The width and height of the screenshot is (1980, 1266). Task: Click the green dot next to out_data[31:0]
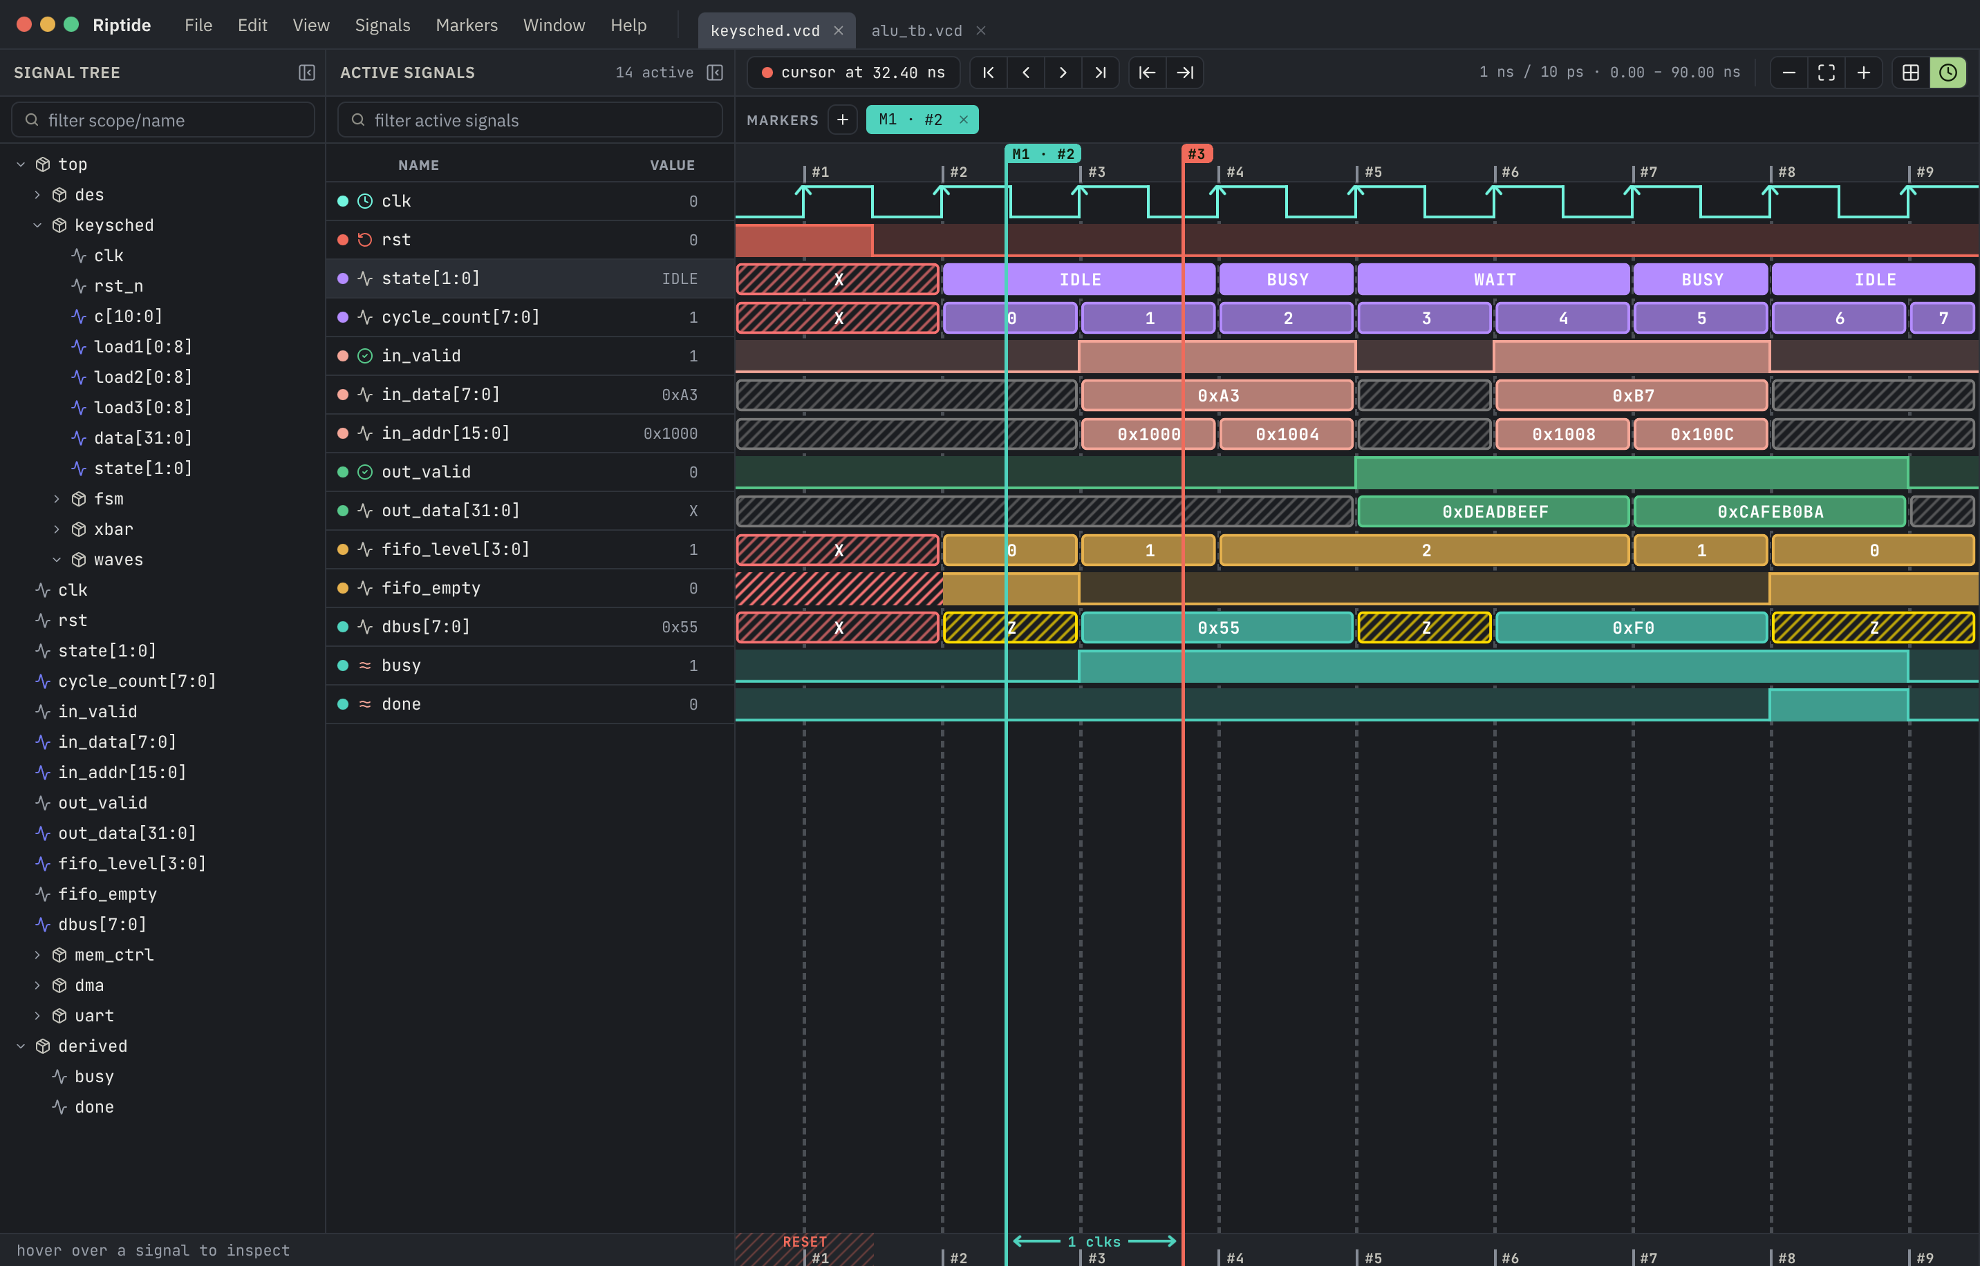click(x=343, y=511)
